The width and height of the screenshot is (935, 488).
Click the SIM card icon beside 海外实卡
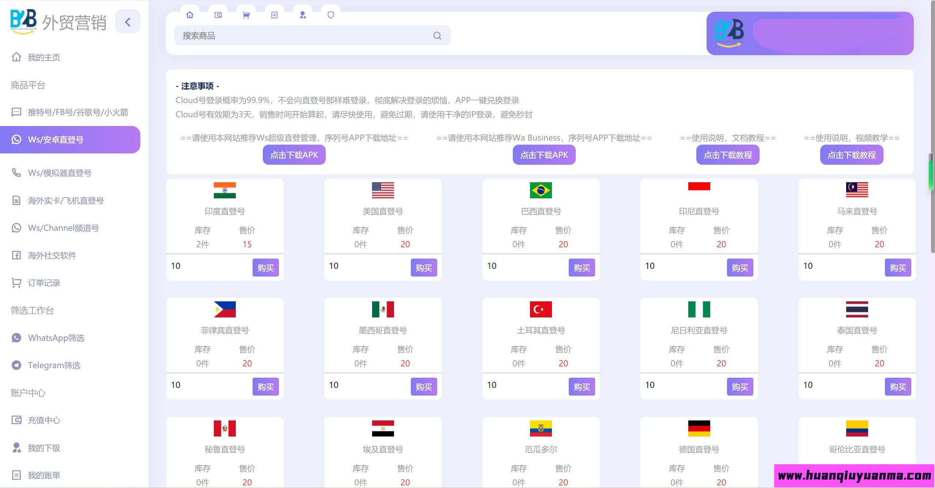(16, 200)
